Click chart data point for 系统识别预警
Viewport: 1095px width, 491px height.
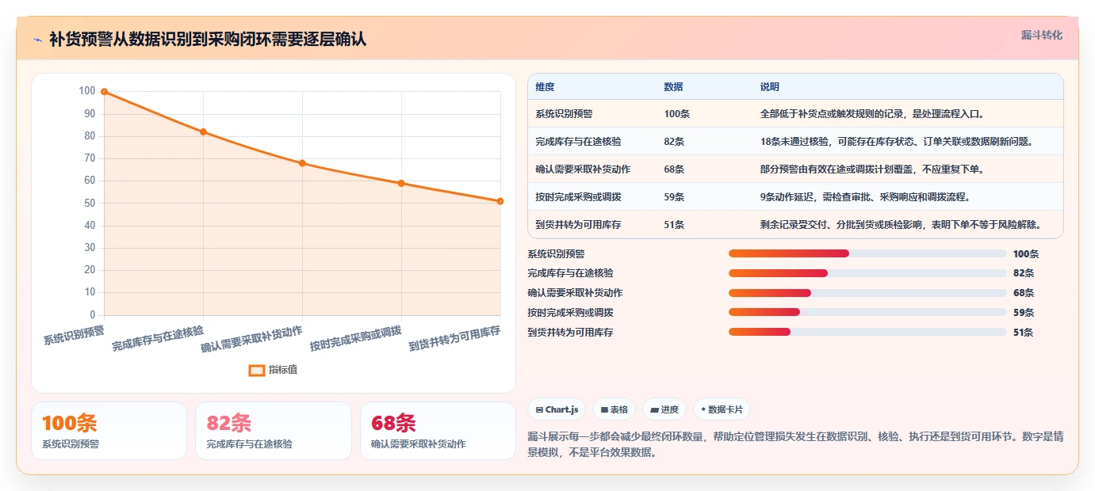[104, 92]
